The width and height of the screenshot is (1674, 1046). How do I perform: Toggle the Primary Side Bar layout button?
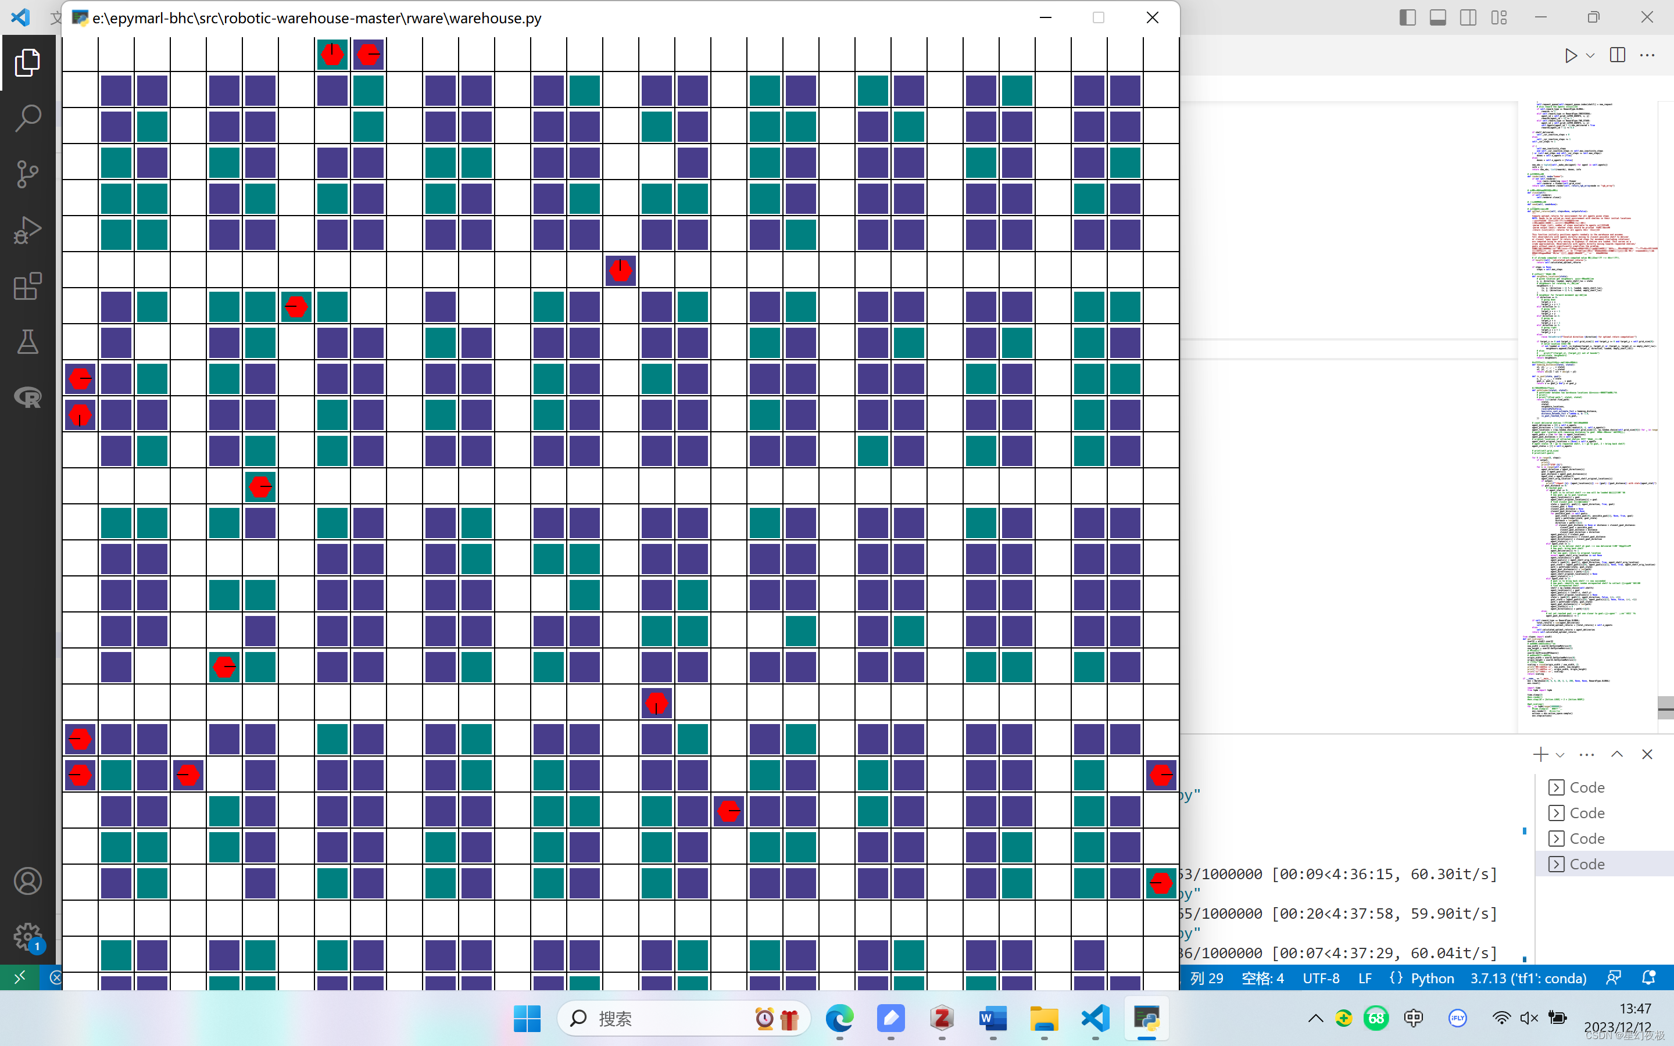pyautogui.click(x=1407, y=17)
